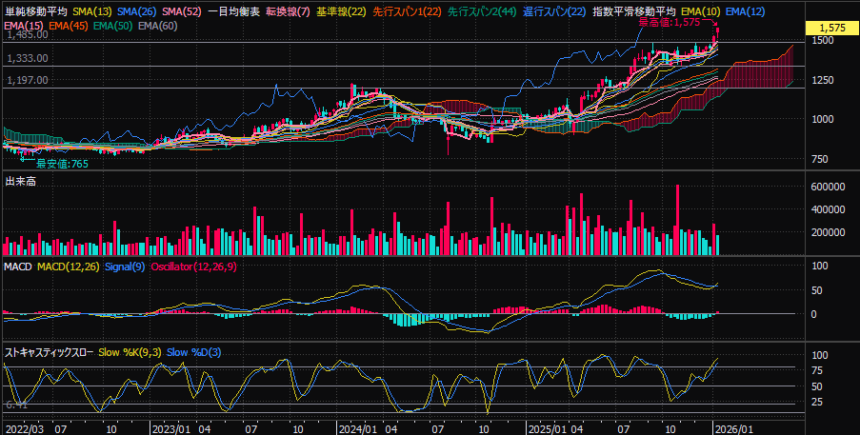
Task: Click the 出来高 volume panel title
Action: click(x=21, y=181)
